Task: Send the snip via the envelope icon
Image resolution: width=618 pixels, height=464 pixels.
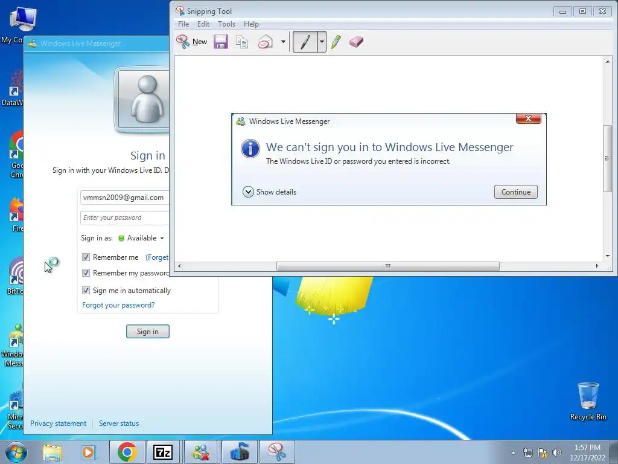Action: click(x=266, y=42)
